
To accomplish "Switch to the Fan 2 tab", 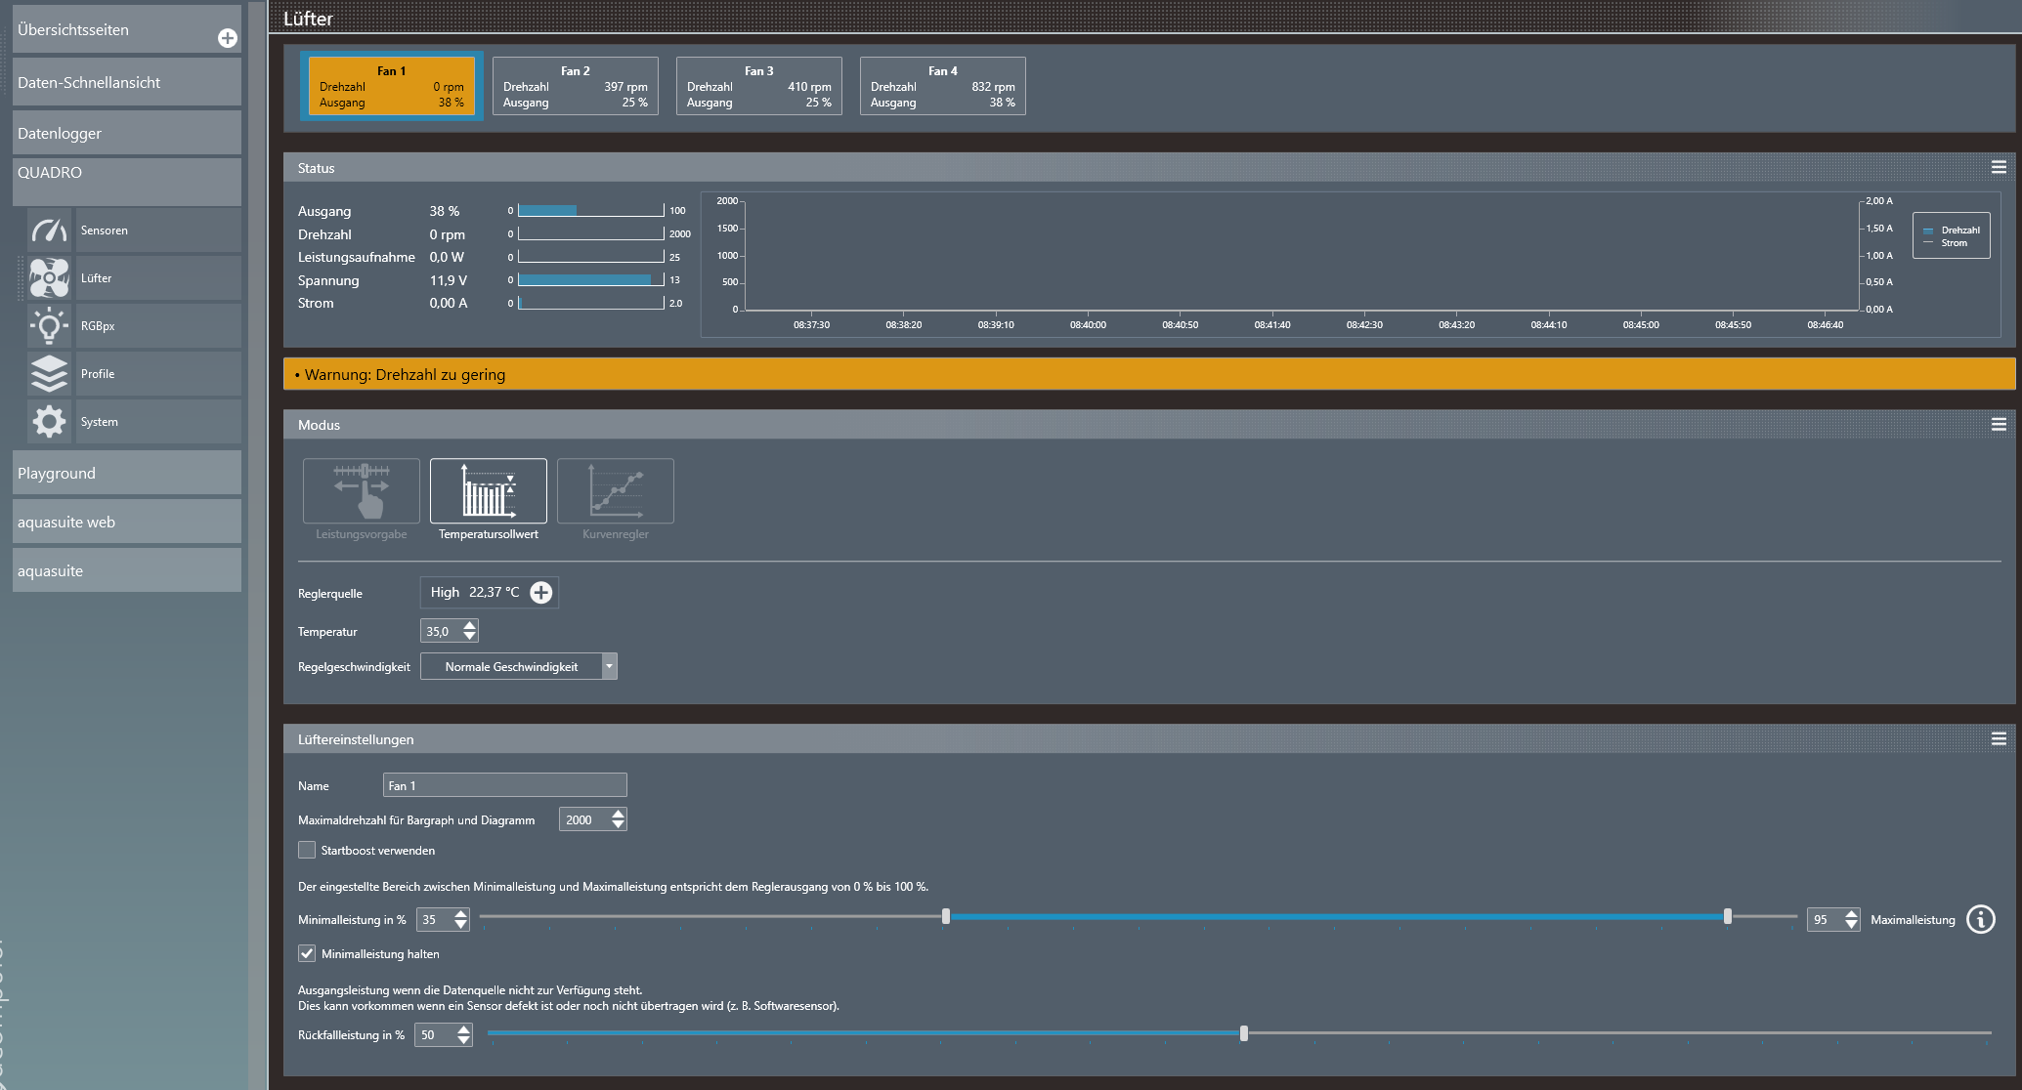I will point(575,86).
